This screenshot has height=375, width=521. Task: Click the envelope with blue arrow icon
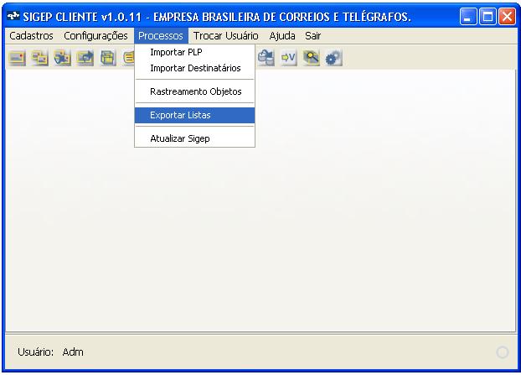tap(85, 58)
